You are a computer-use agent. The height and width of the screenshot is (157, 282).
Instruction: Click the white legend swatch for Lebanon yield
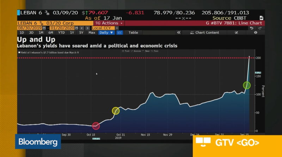coord(19,52)
